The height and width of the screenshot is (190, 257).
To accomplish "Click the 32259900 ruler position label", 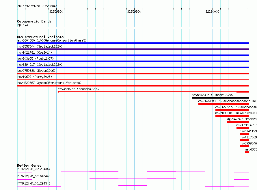I will tap(134, 12).
